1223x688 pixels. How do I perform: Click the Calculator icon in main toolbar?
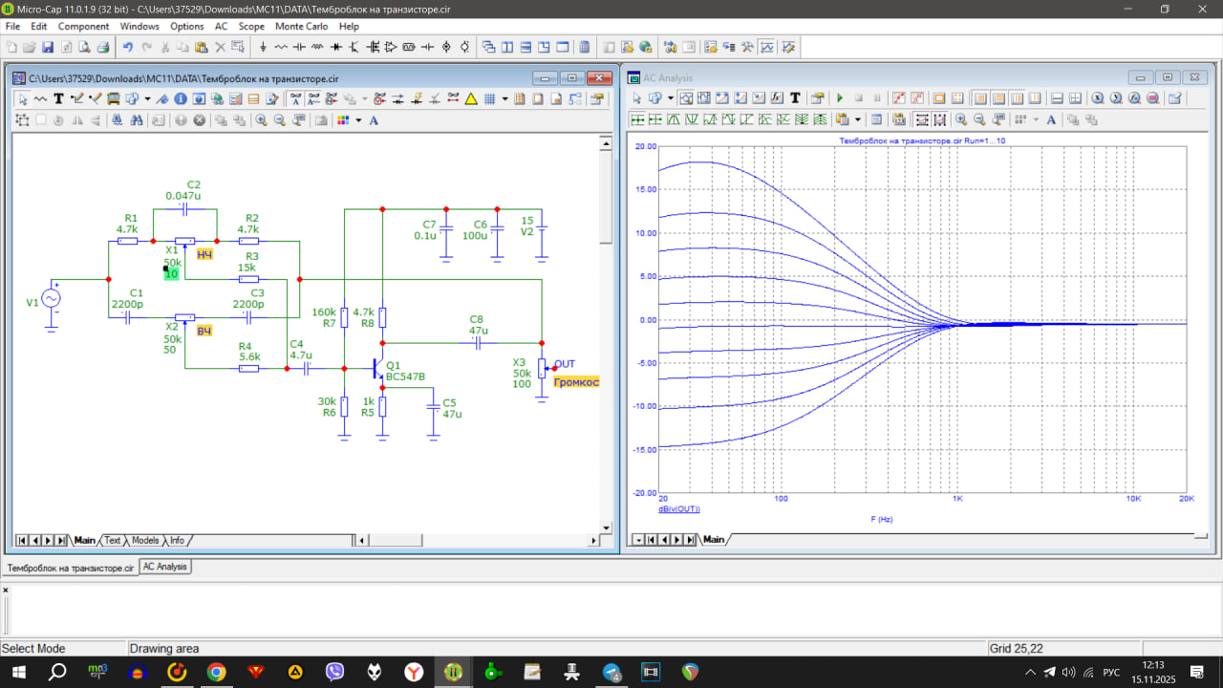[584, 47]
